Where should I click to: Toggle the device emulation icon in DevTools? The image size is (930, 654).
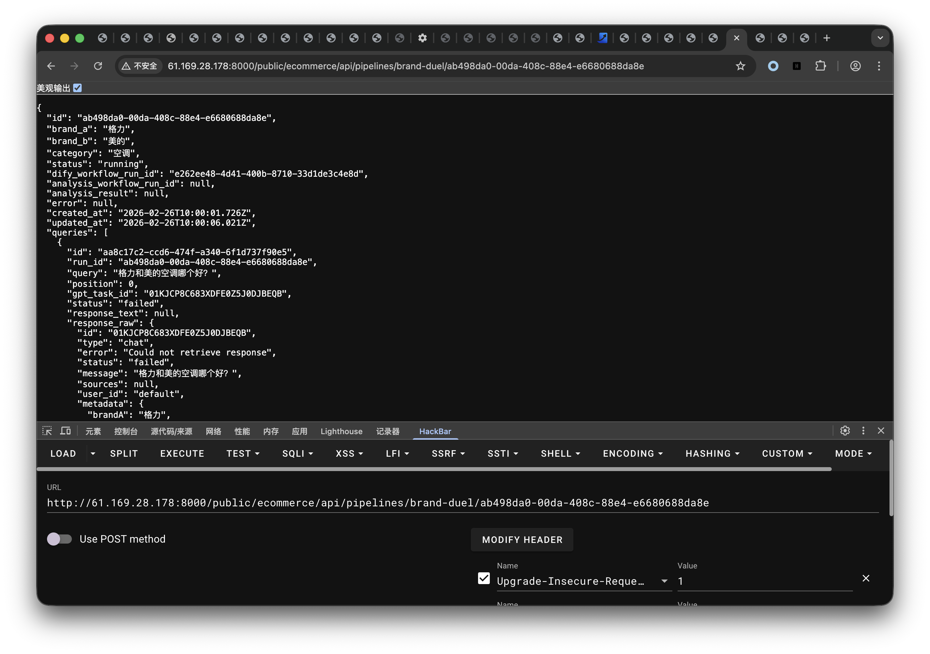pyautogui.click(x=66, y=431)
